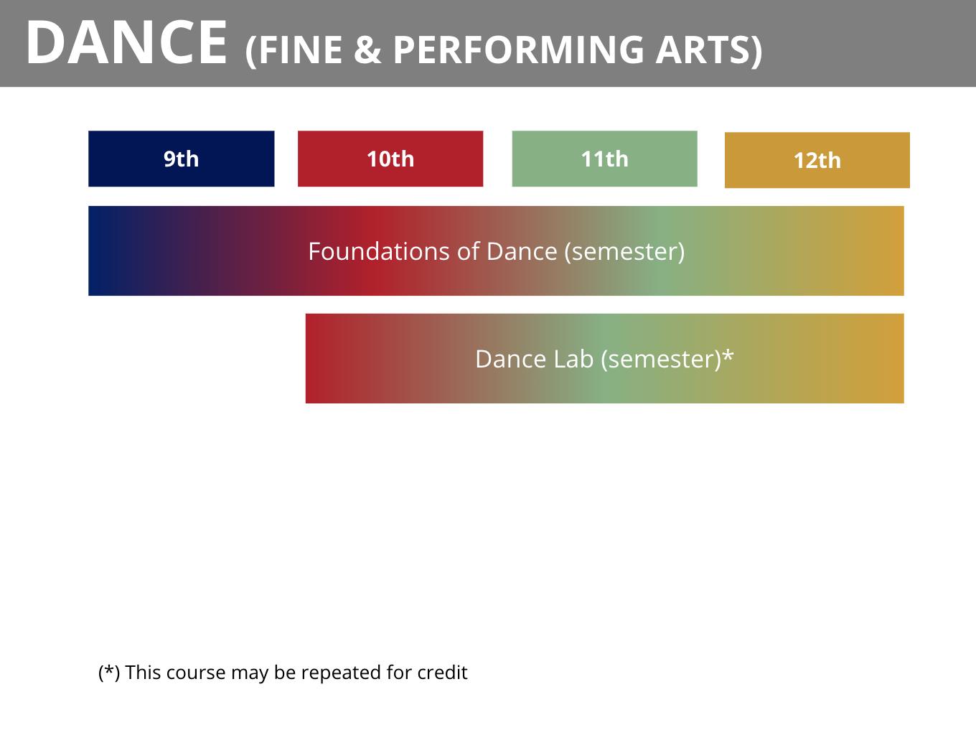Click the Foundations of Dance (semester) label
Image resolution: width=976 pixels, height=730 pixels.
point(496,251)
